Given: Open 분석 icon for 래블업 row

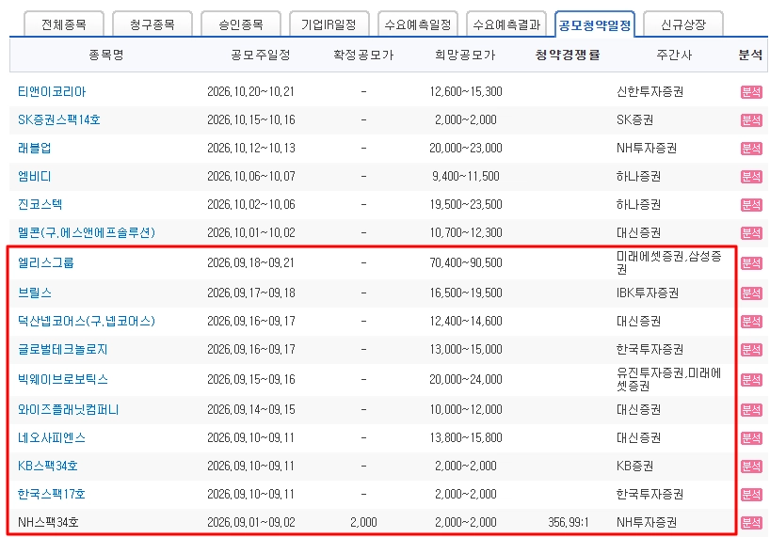Looking at the screenshot, I should (751, 149).
